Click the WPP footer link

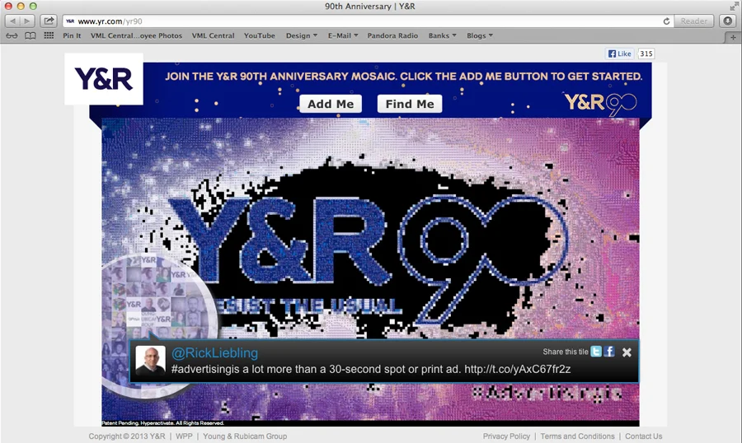(x=184, y=436)
